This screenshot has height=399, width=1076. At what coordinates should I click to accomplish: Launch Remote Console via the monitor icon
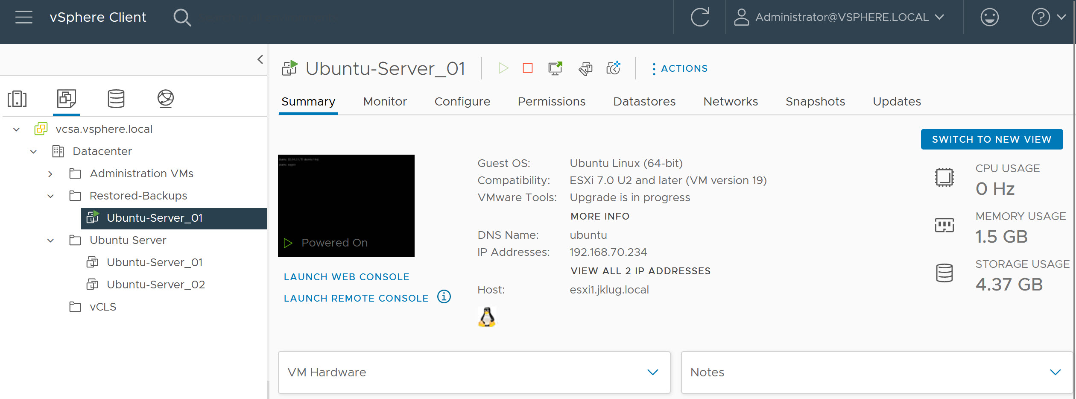(x=555, y=68)
